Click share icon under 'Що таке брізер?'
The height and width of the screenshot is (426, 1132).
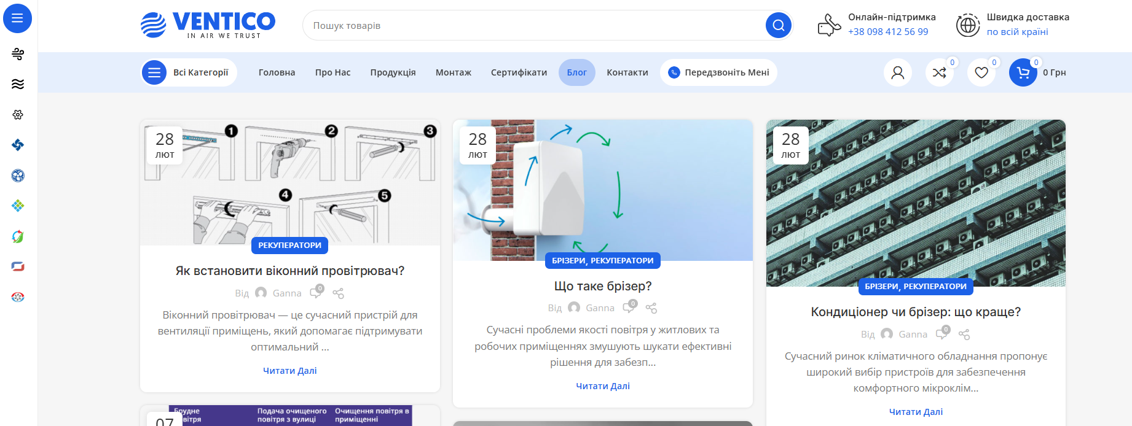click(x=651, y=308)
